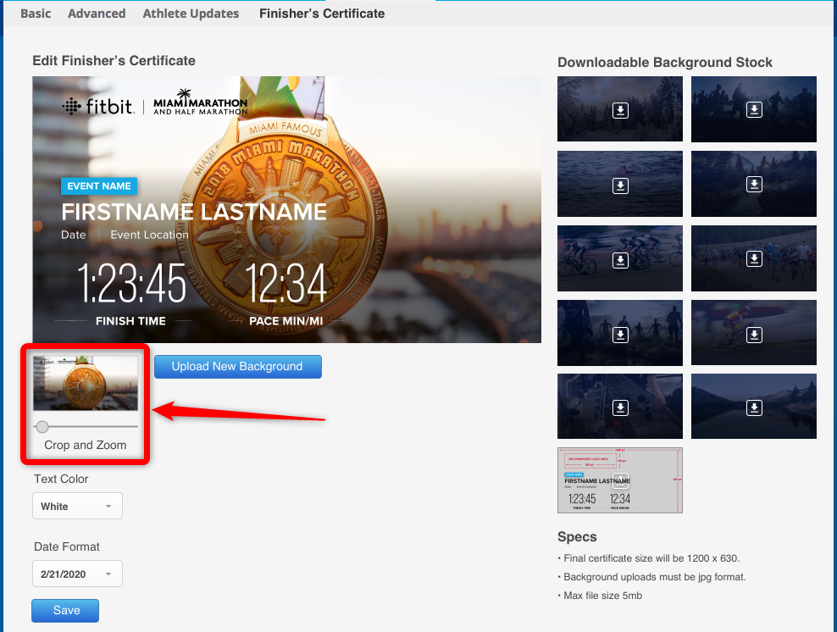Click the blue EVENT NAME badge
Viewport: 837px width, 632px height.
tap(99, 186)
